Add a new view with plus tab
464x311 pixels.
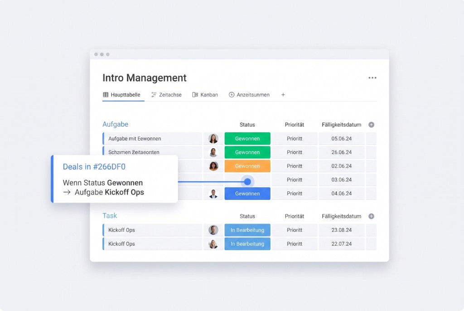283,95
